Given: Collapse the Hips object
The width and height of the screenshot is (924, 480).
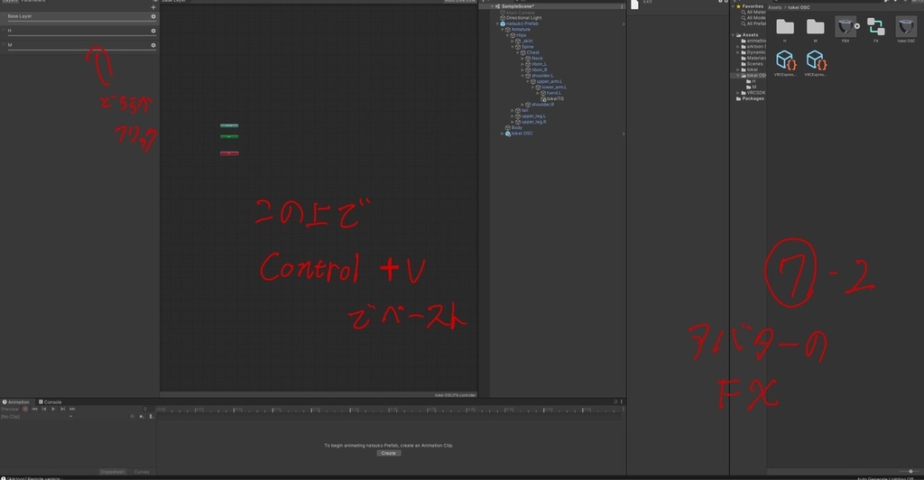Looking at the screenshot, I should (507, 35).
